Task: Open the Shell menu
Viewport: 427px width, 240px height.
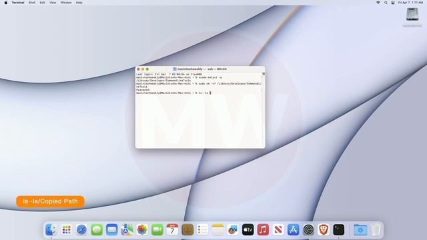Action: pos(32,3)
